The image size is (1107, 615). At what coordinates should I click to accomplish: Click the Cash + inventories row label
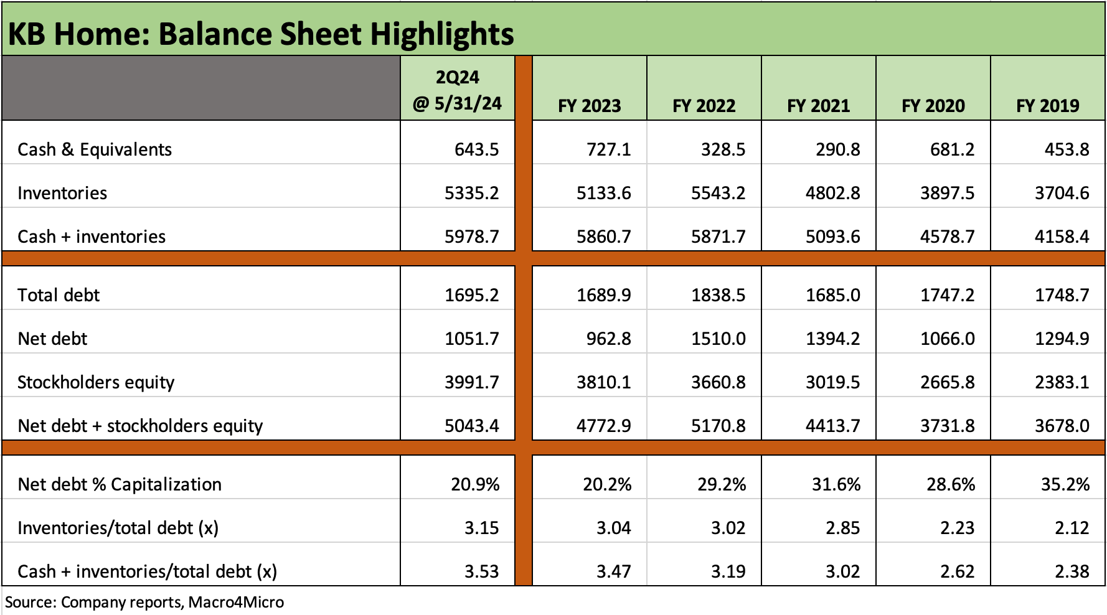point(92,237)
